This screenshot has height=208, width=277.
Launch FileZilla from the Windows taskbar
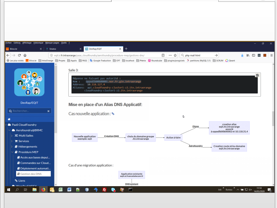click(104, 190)
